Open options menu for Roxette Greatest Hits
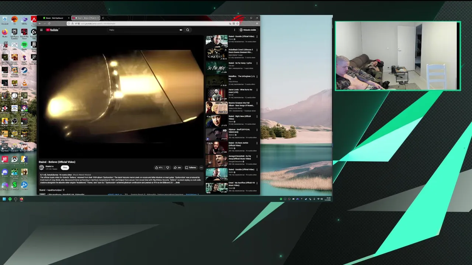 point(257,103)
